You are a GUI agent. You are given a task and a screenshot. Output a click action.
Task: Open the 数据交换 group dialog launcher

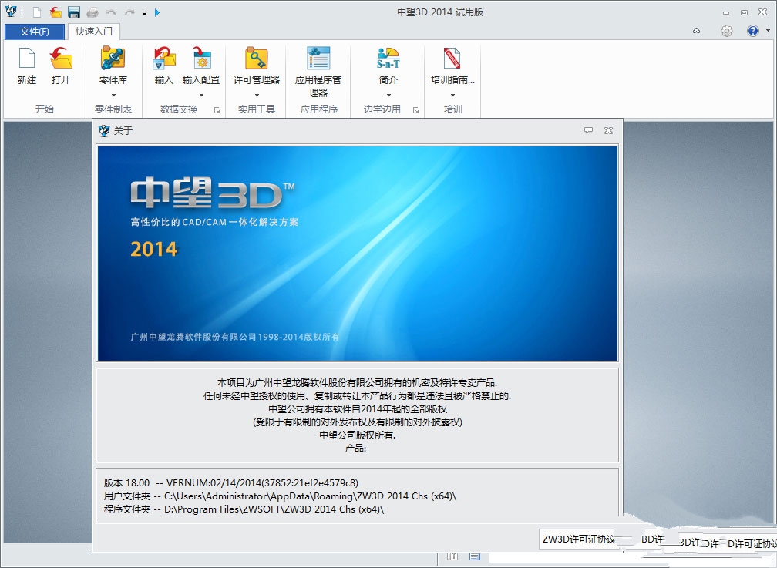pyautogui.click(x=217, y=110)
